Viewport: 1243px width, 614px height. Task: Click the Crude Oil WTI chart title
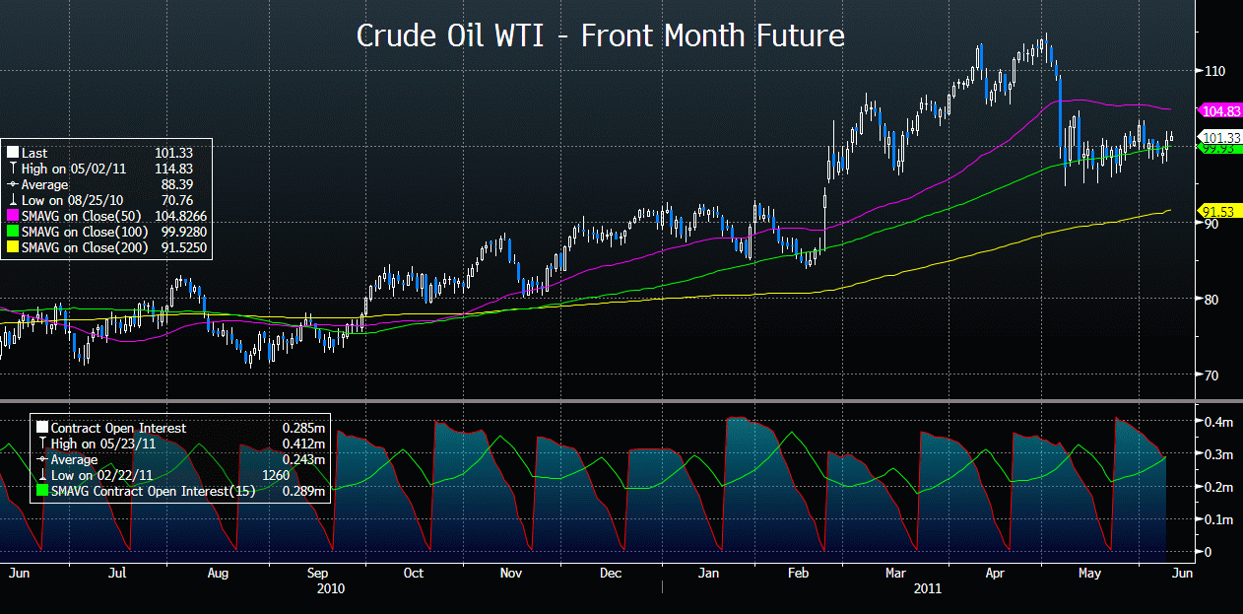coord(600,36)
